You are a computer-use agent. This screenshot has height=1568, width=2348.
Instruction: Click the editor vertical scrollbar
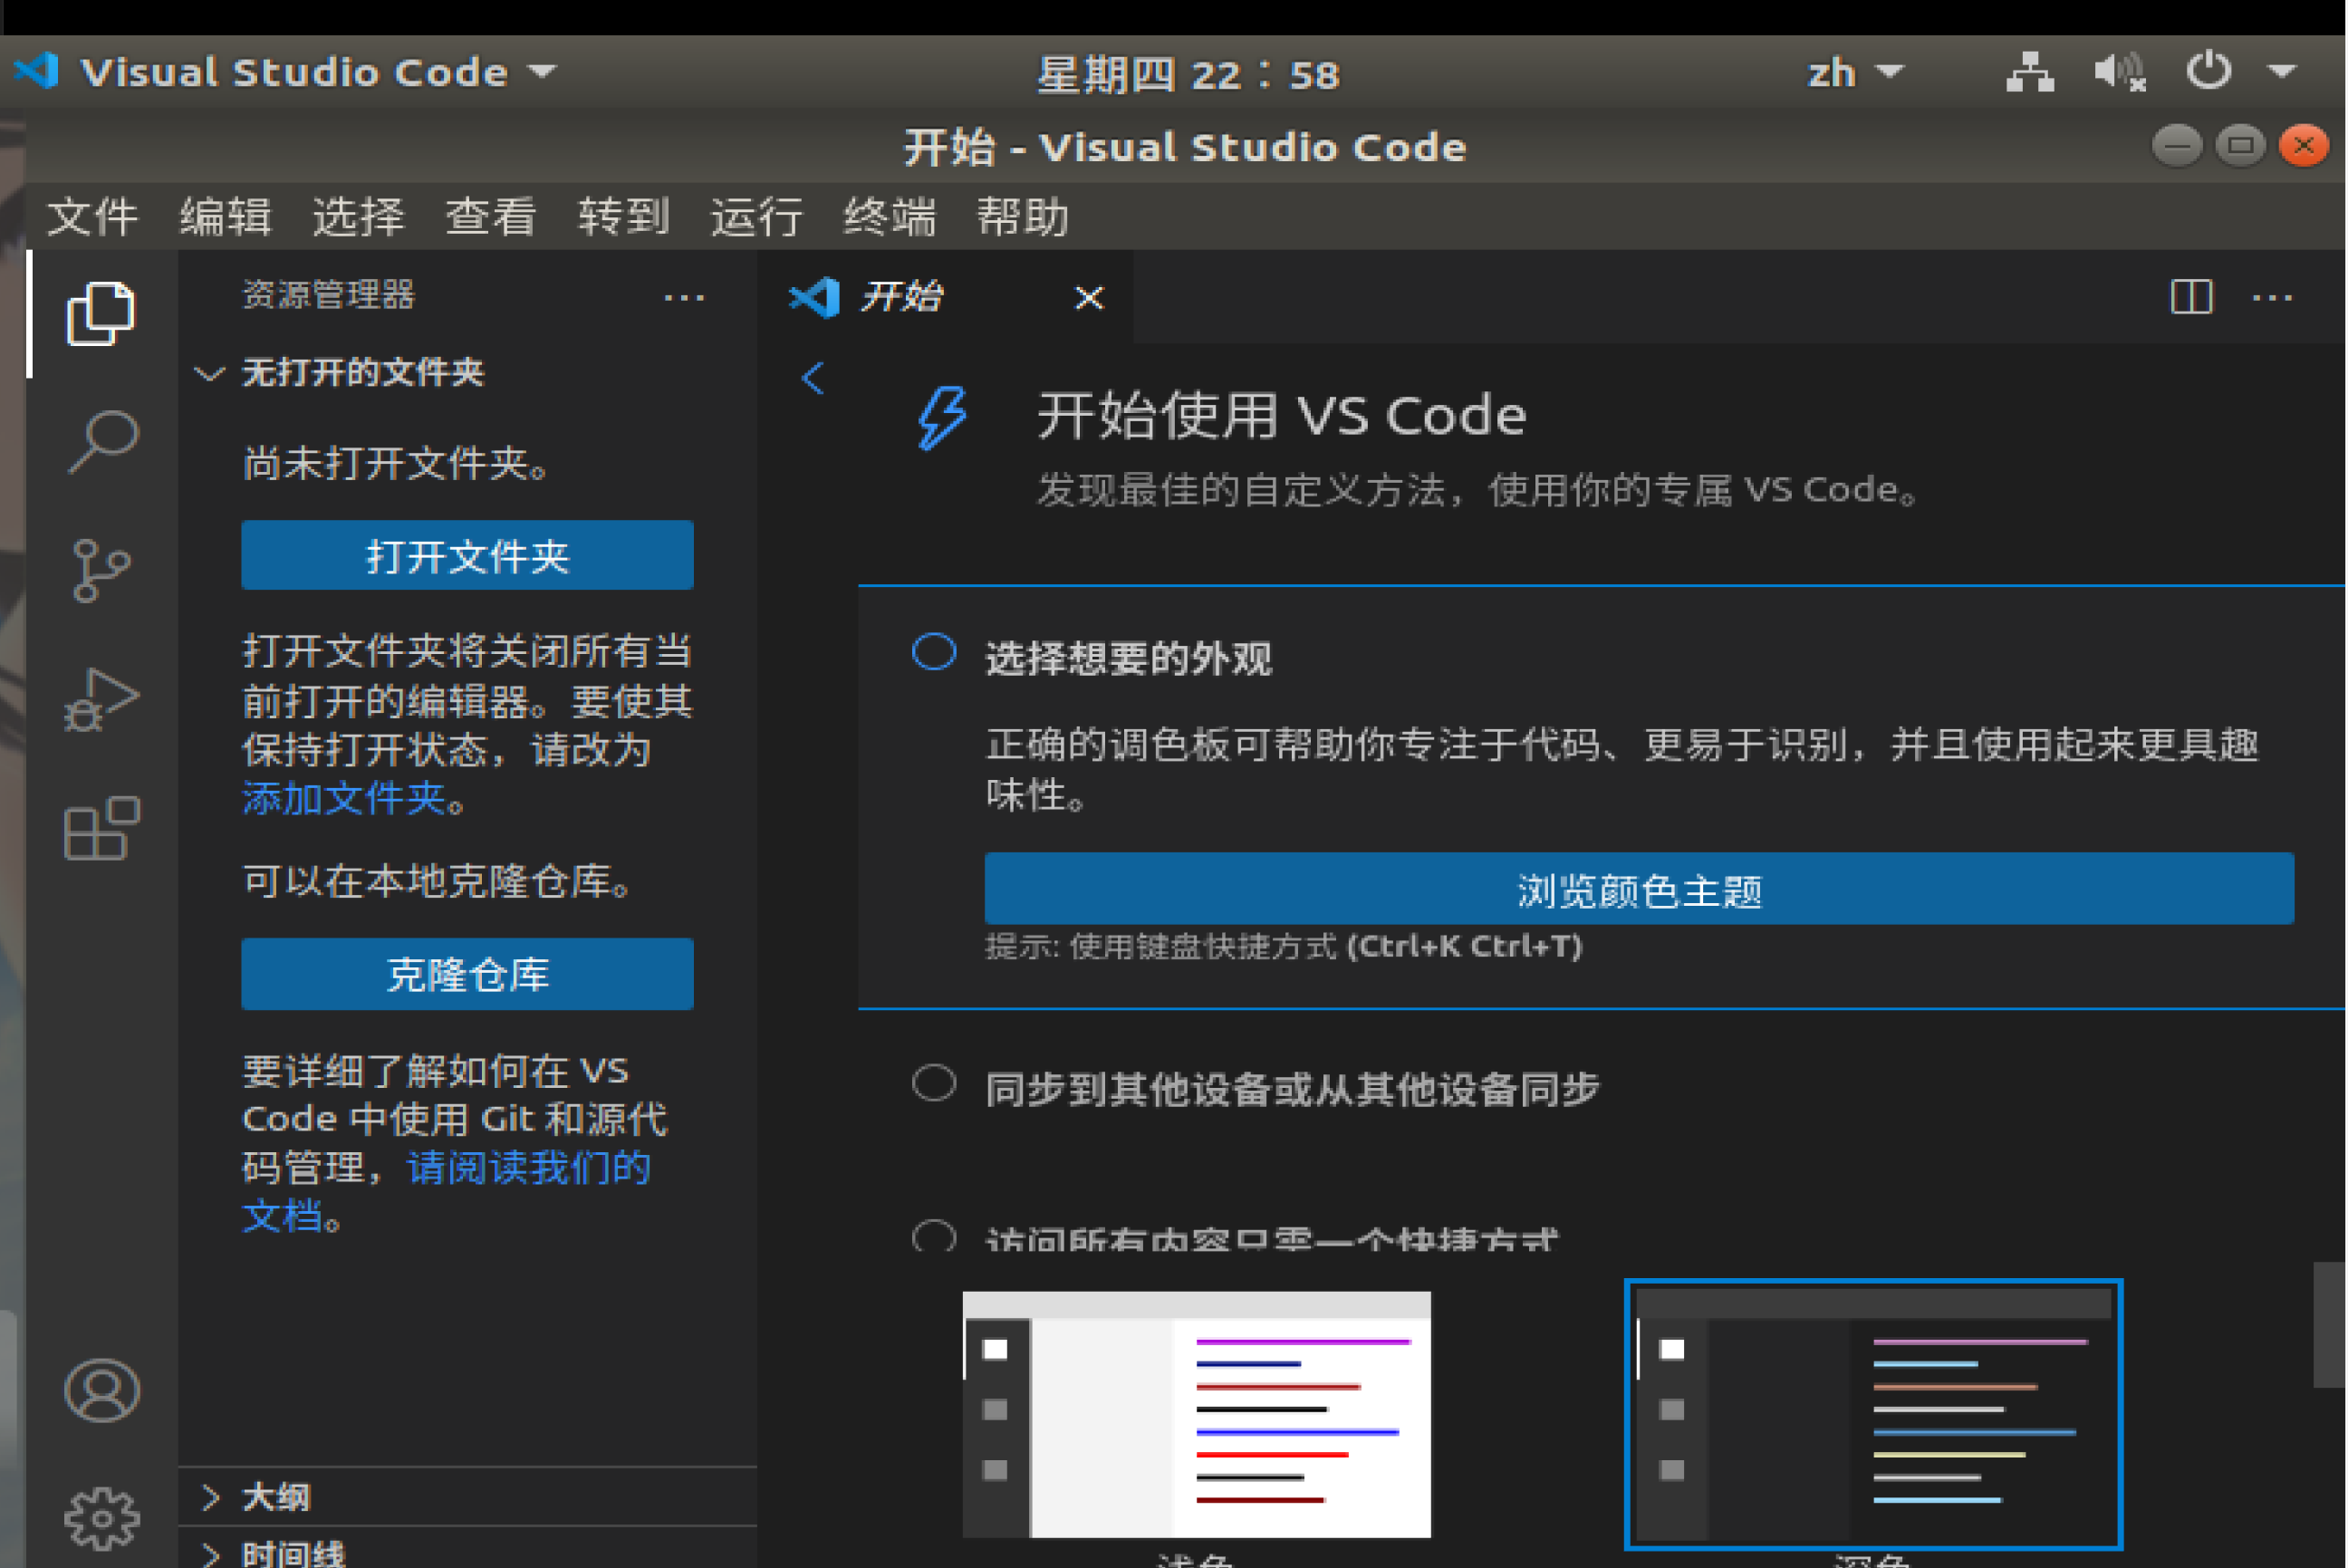pos(2329,1324)
